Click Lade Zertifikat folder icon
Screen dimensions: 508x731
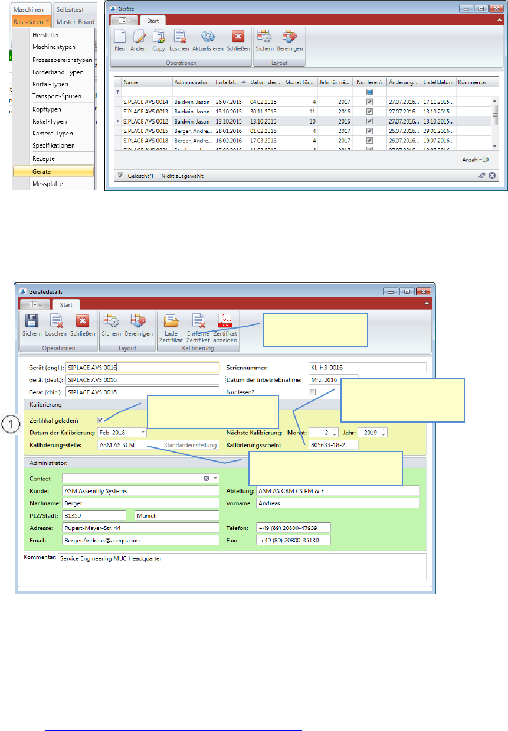point(171,322)
